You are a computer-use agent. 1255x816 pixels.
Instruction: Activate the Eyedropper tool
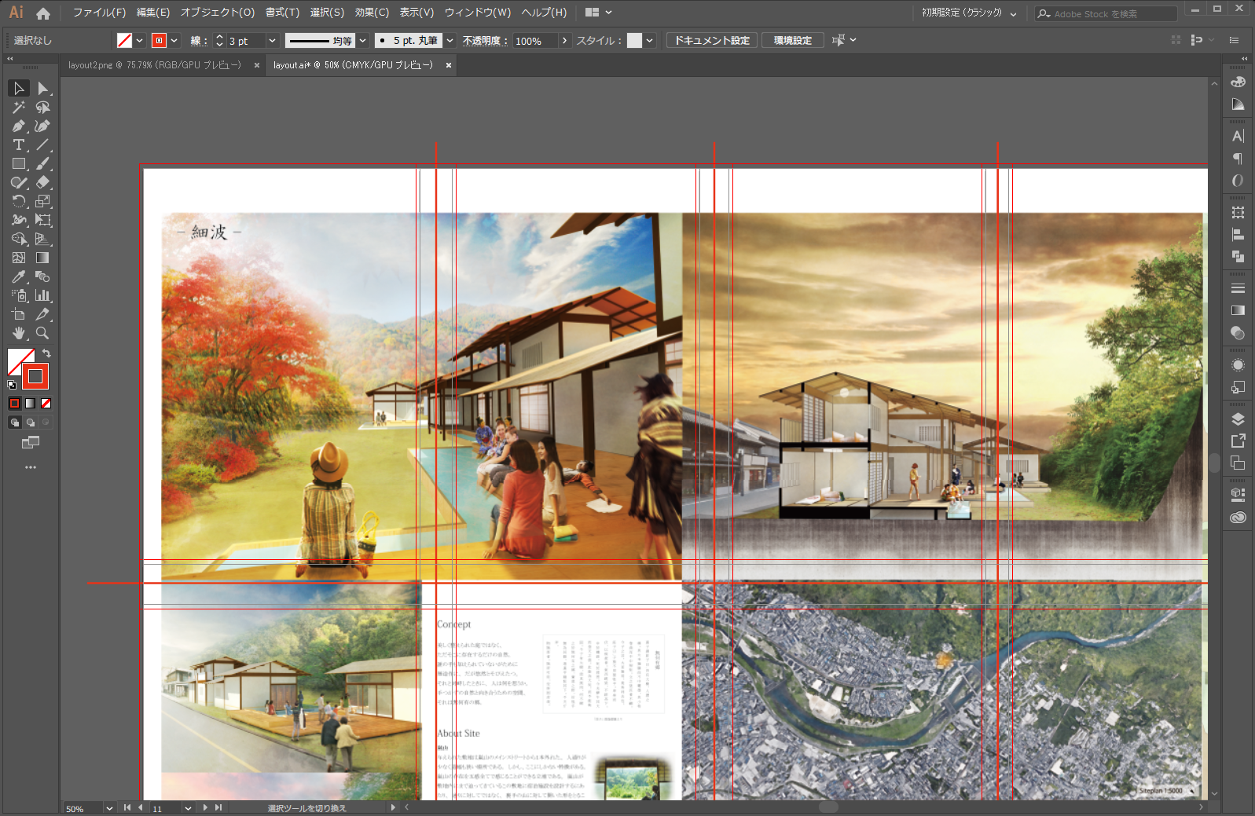pyautogui.click(x=19, y=277)
